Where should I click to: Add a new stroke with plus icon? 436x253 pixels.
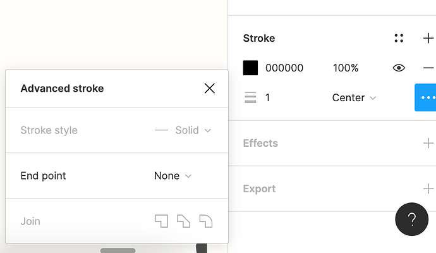tap(428, 39)
